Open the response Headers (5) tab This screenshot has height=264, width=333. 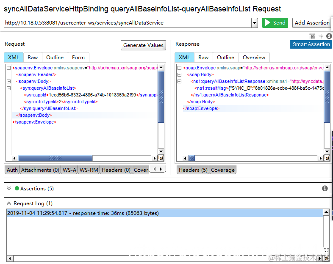193,170
